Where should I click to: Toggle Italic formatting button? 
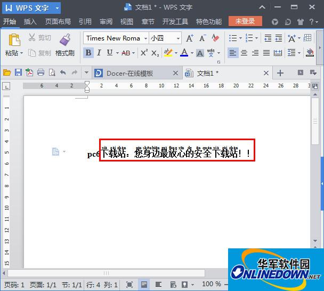pos(99,53)
